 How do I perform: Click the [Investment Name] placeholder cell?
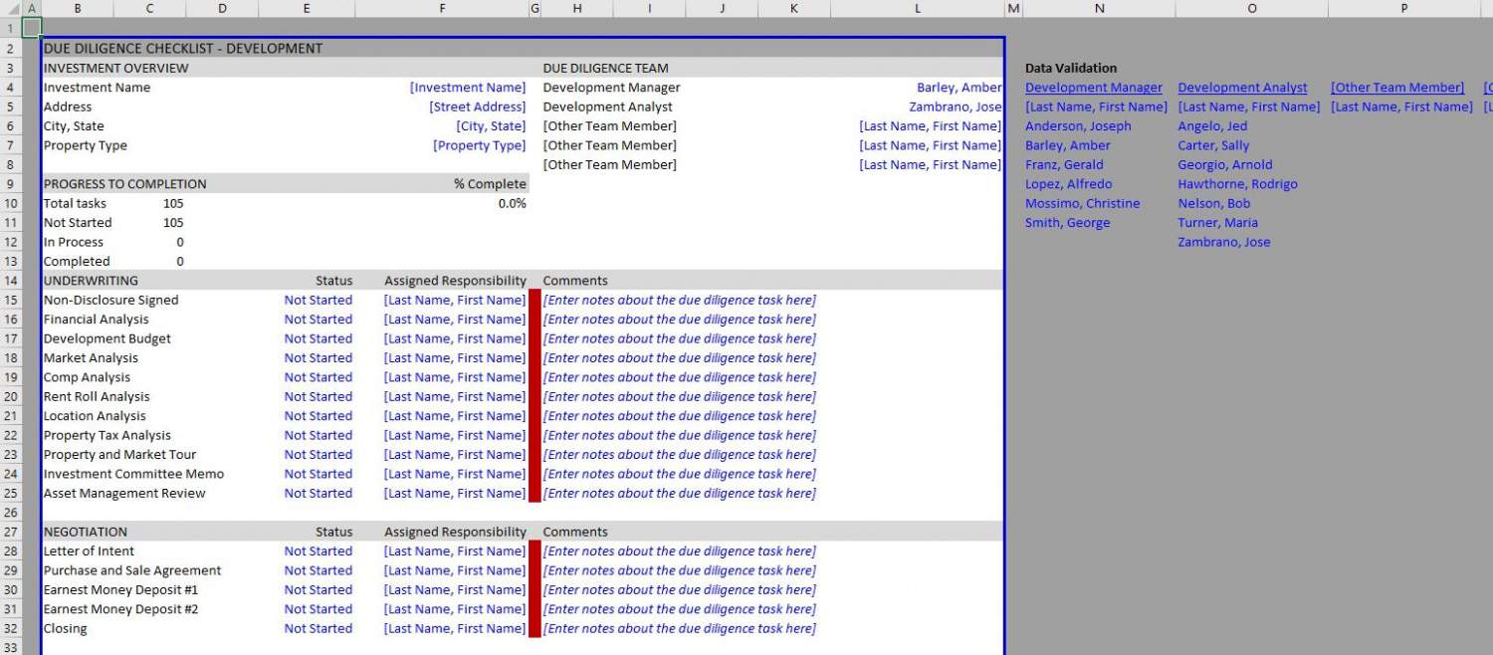pos(468,87)
